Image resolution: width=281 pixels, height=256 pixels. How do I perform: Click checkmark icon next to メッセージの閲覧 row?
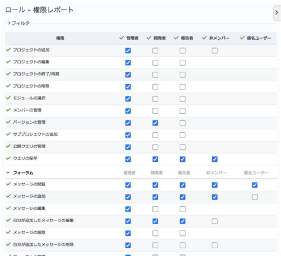tap(8, 184)
